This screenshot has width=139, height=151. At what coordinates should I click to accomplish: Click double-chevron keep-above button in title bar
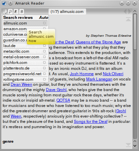click(x=10, y=3)
